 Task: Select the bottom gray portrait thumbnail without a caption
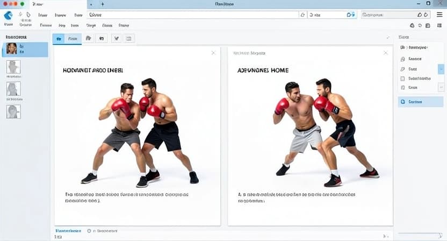(13, 111)
